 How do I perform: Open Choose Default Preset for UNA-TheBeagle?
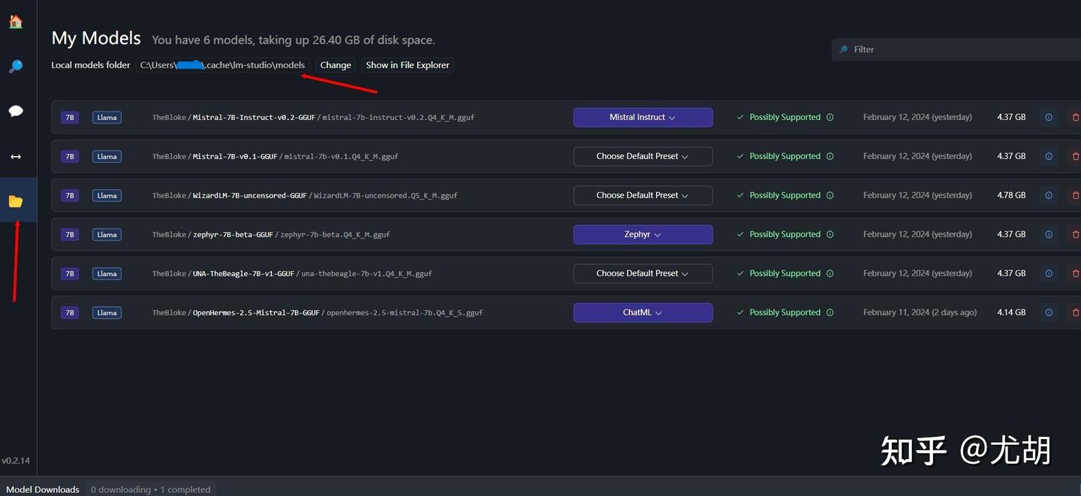(643, 273)
